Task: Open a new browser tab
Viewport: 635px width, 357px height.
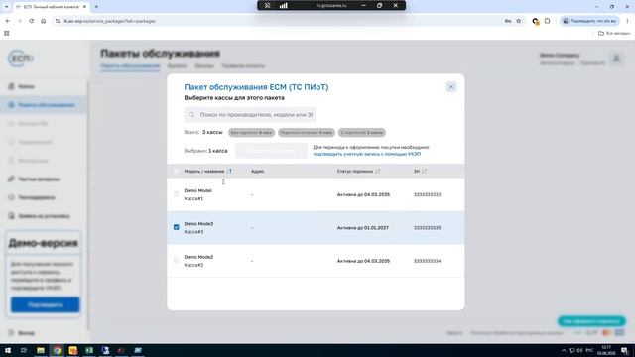Action: coord(96,7)
